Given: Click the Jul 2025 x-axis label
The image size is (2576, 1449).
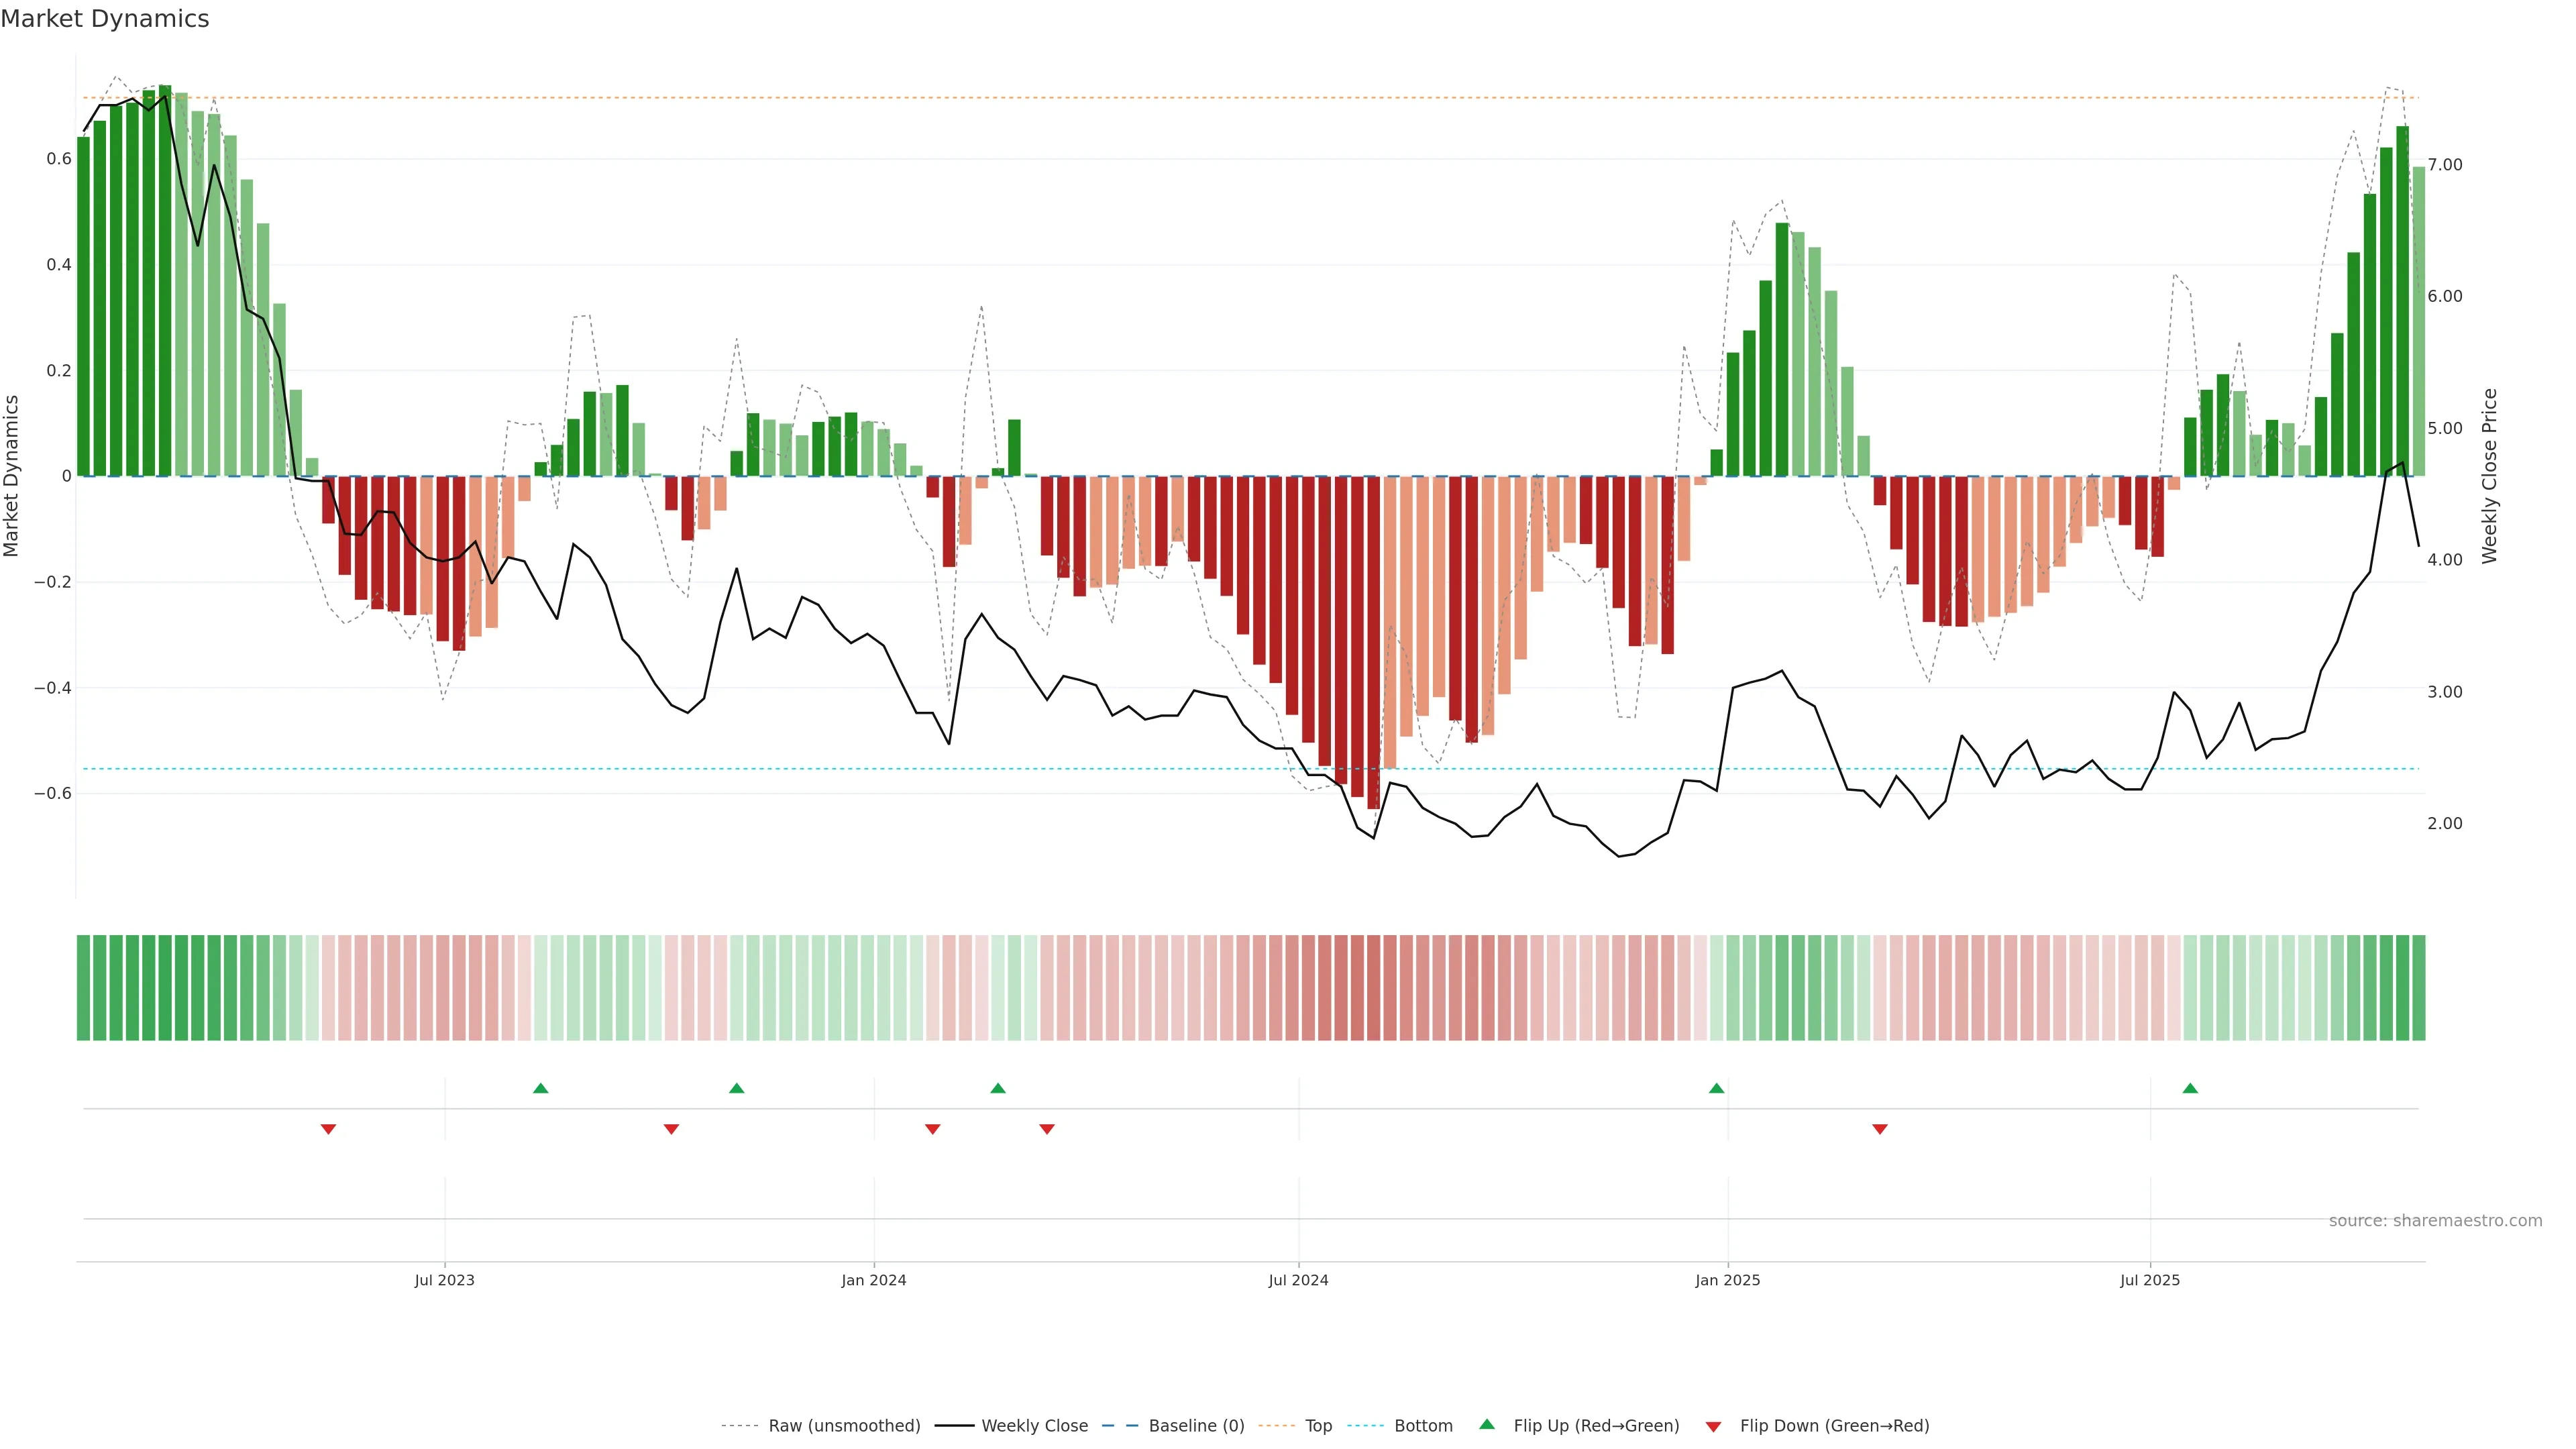Looking at the screenshot, I should tap(2149, 1280).
